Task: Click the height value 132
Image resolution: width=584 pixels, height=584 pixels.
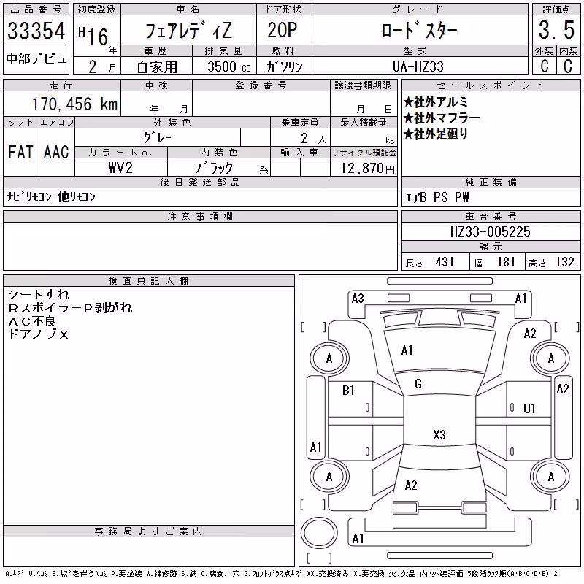Action: 564,262
